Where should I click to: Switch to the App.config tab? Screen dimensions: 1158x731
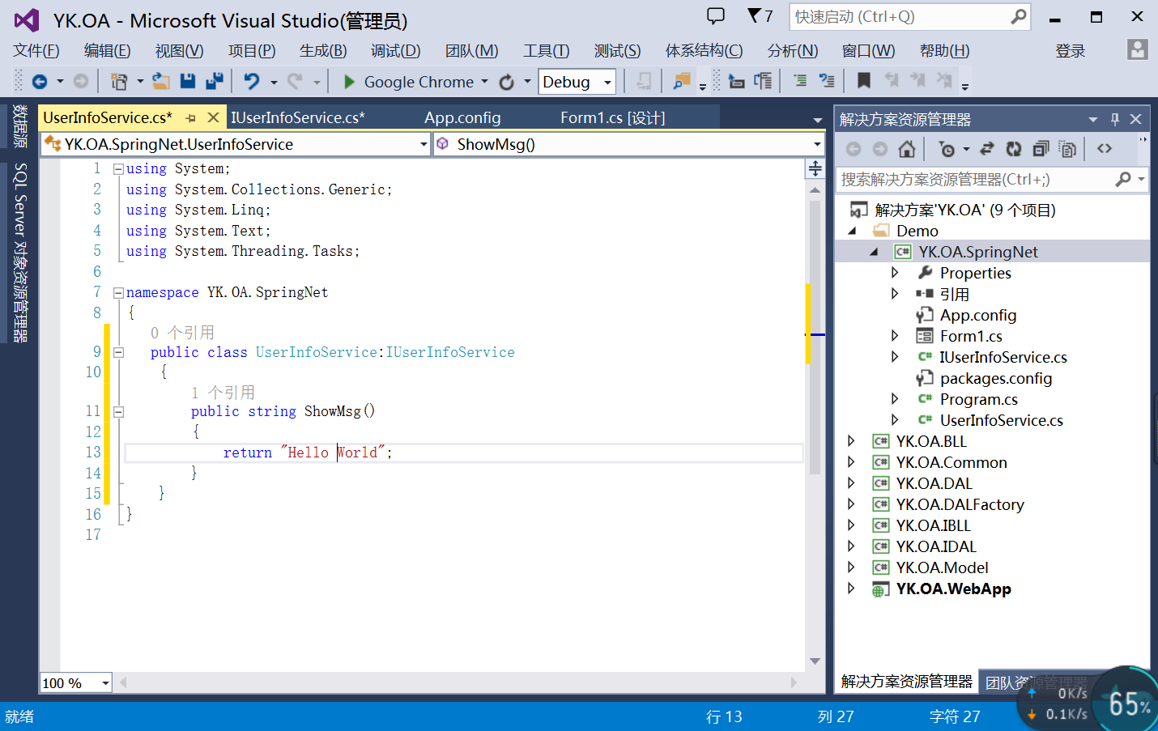pos(462,118)
